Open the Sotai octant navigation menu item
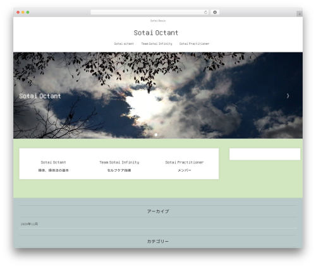Image resolution: width=316 pixels, height=267 pixels. pos(124,44)
